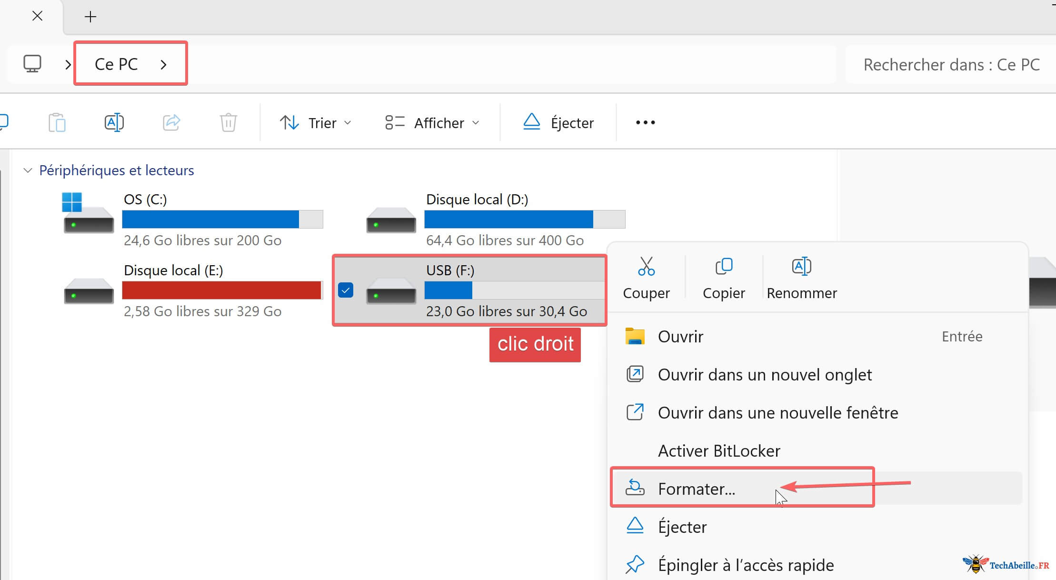The image size is (1056, 580).
Task: Collapse the Périphériques et lecteurs section
Action: pyautogui.click(x=27, y=170)
